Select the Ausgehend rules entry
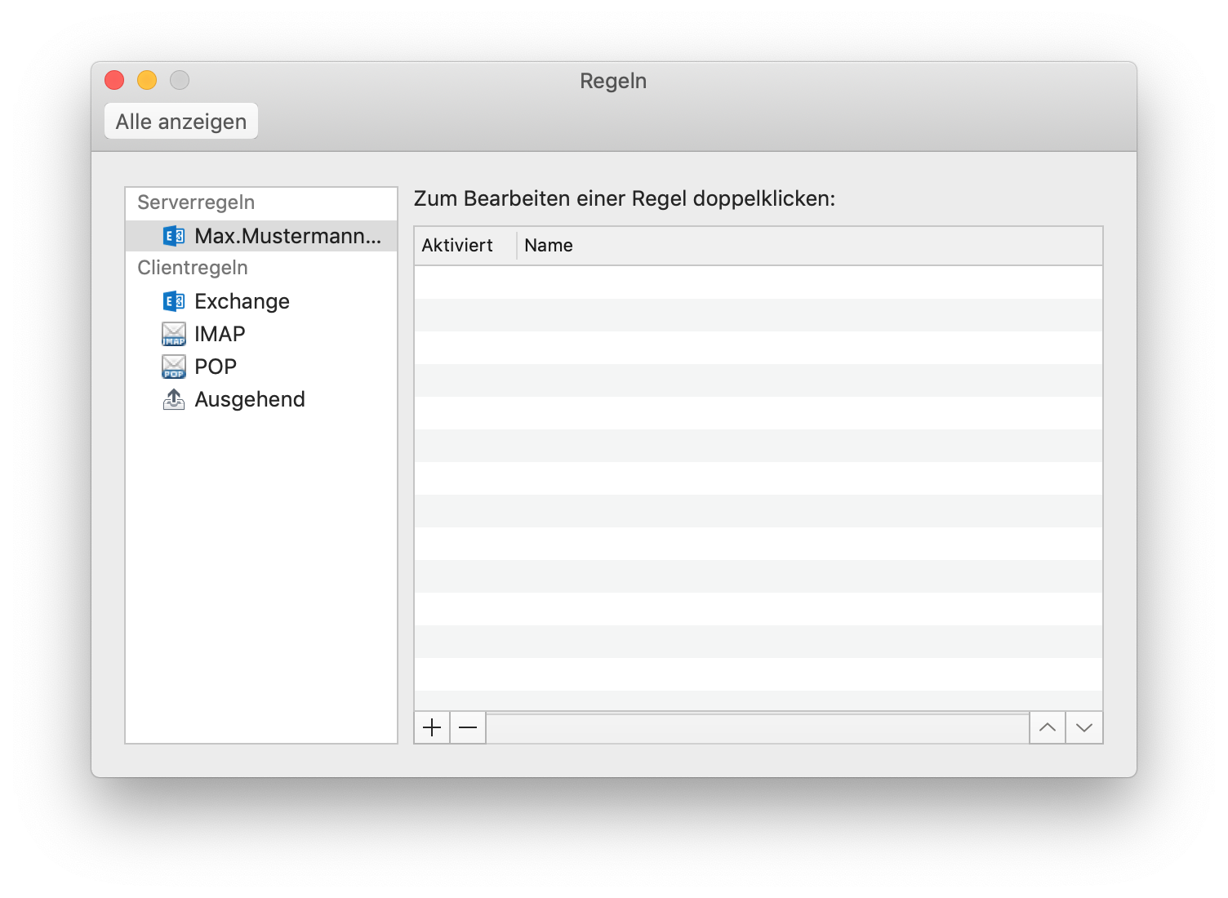Screen dimensions: 1228x898 pos(249,398)
